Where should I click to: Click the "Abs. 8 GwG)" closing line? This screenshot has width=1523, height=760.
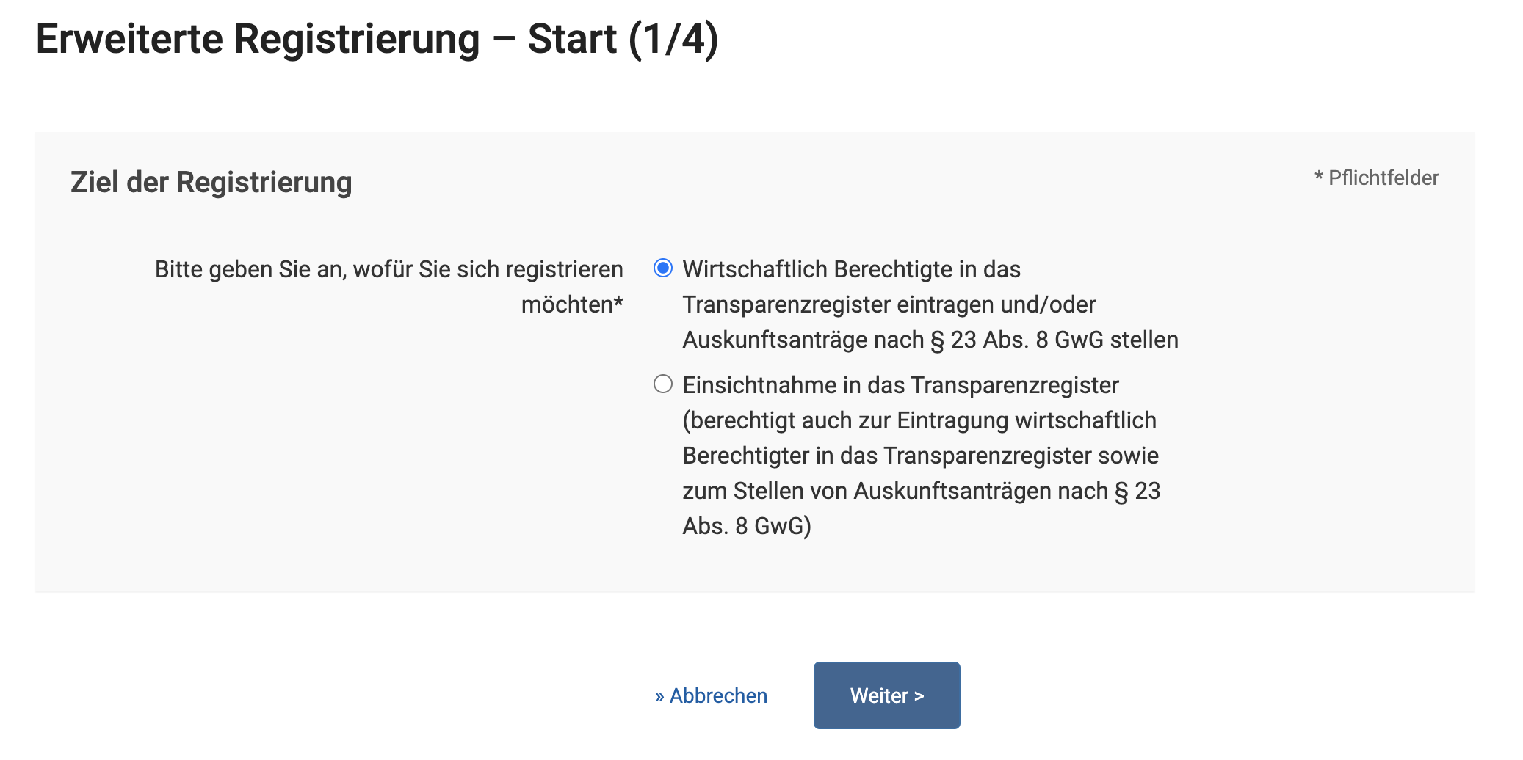(x=746, y=526)
